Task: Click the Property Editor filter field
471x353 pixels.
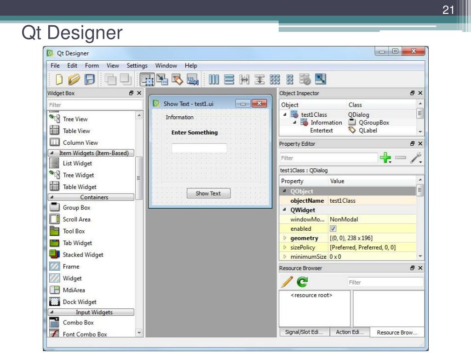Action: [x=328, y=158]
